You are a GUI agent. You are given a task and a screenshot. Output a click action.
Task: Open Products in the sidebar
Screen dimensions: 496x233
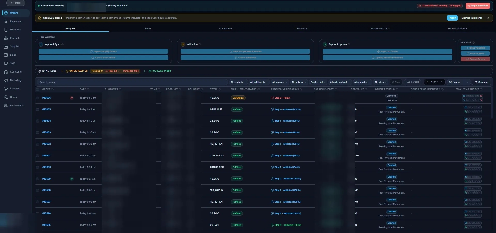16,38
